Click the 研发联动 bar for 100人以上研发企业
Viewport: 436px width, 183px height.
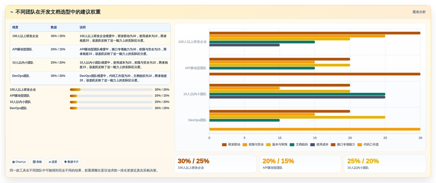pyautogui.click(x=315, y=33)
